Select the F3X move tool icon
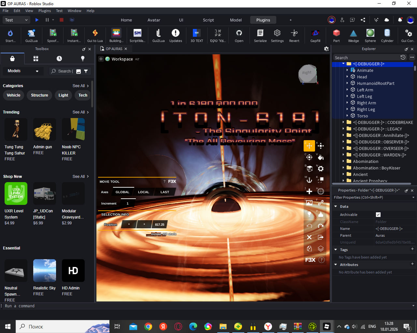 (x=309, y=146)
